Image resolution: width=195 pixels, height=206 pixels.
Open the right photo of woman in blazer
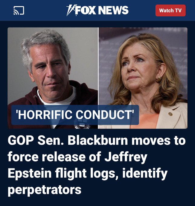coord(143,78)
